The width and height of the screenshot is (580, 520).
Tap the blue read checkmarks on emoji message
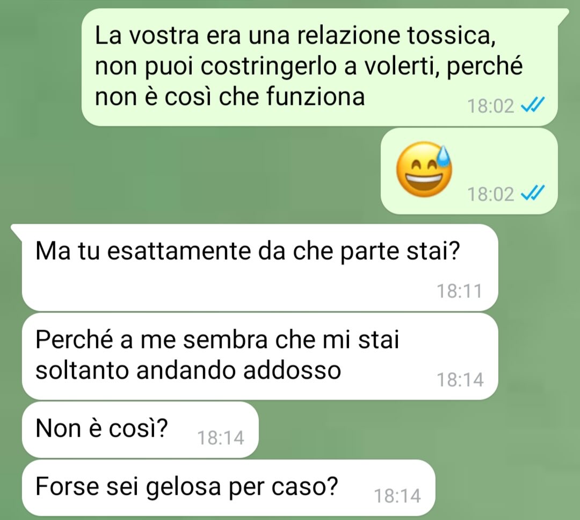[x=533, y=194]
